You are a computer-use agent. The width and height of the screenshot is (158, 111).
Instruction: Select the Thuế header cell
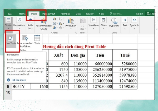click(125, 55)
